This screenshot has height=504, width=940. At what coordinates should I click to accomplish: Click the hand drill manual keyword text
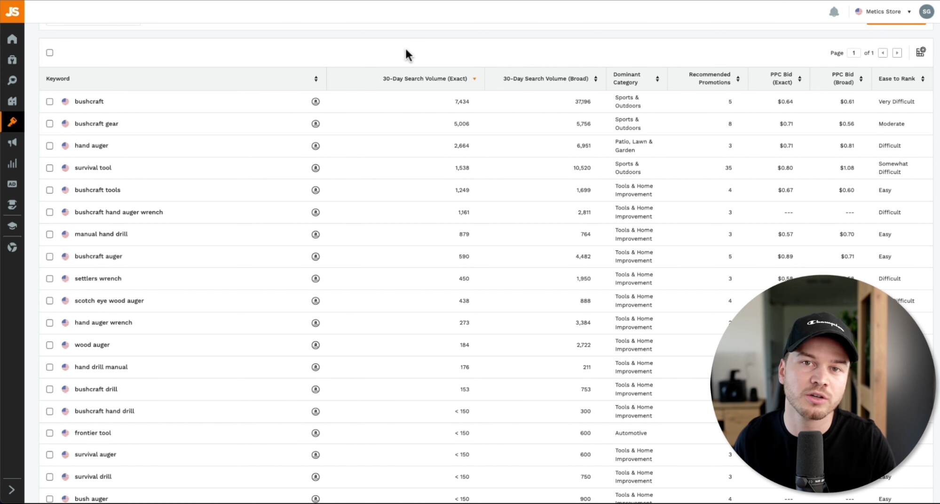click(101, 367)
